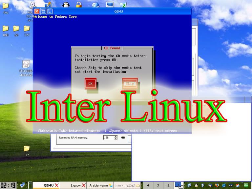
Task: Increase Reserved RAM memory with up arrow
Action: (116, 136)
